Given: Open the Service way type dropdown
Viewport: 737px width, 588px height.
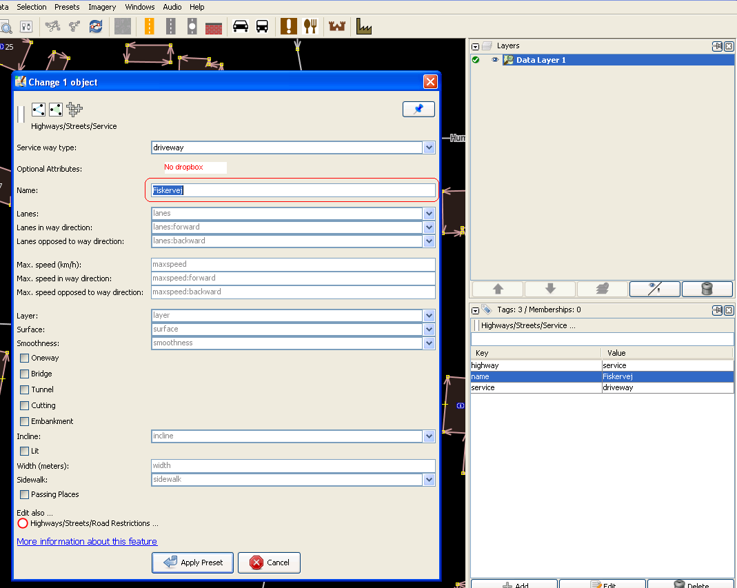Looking at the screenshot, I should point(429,148).
